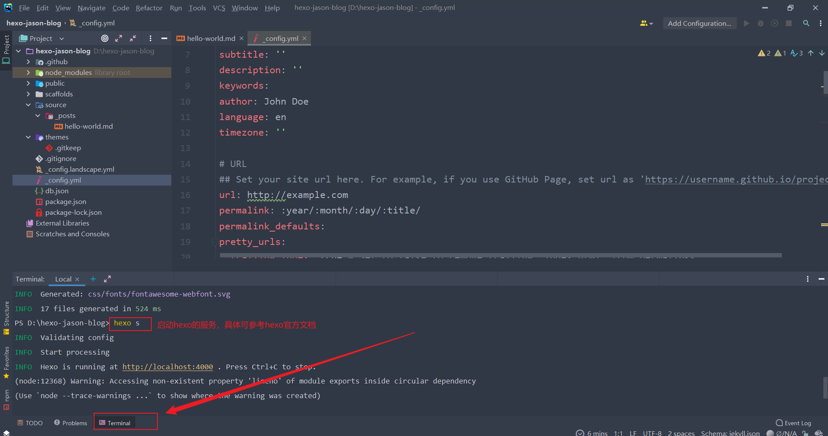Image resolution: width=828 pixels, height=436 pixels.
Task: Click the Stop square icon
Action: [789, 23]
